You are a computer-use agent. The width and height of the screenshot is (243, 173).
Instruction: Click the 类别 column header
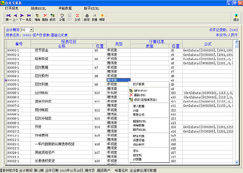coord(118,44)
